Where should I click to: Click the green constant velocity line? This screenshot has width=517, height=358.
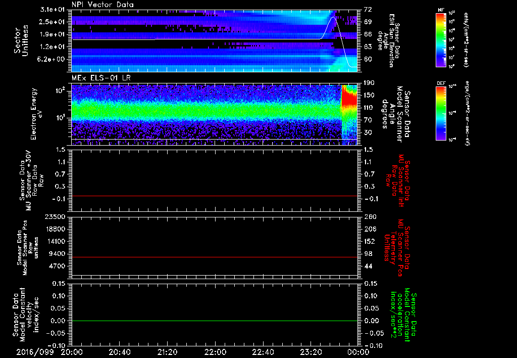tap(214, 321)
